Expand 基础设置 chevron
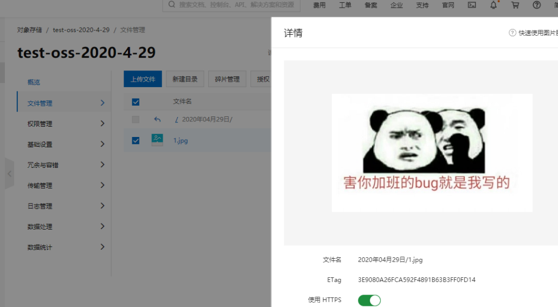Viewport: 558px width, 307px height. click(x=102, y=144)
